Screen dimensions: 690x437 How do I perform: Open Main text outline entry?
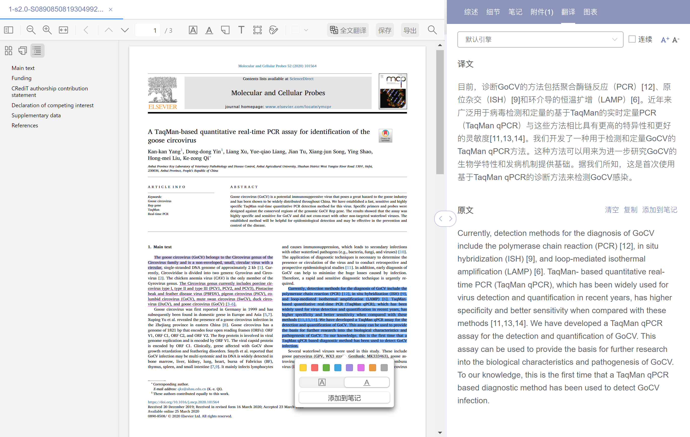tap(23, 68)
